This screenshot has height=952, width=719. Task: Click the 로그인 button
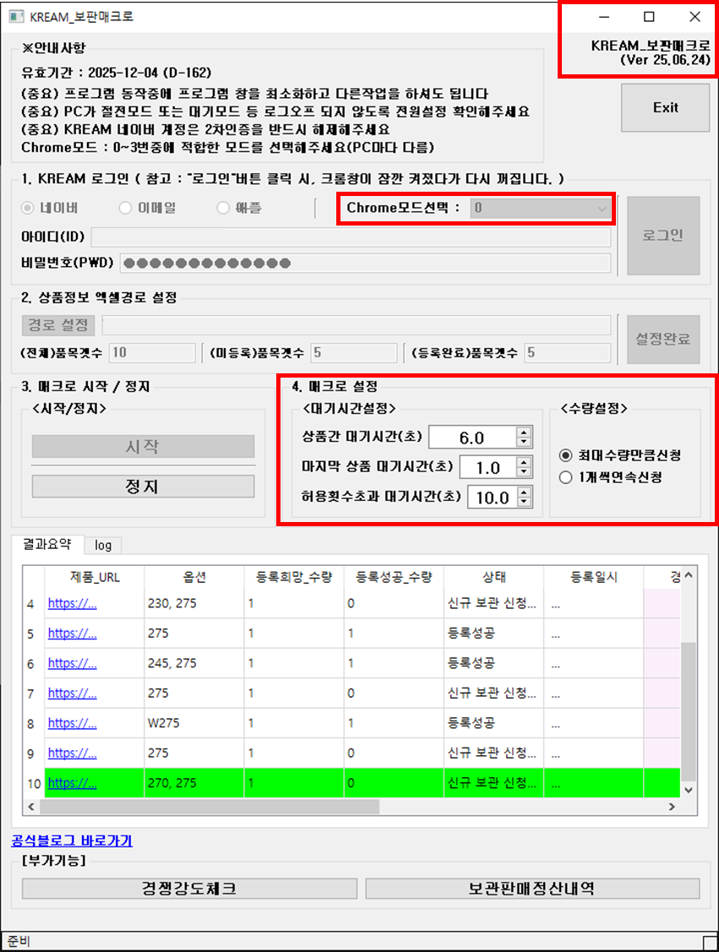click(663, 236)
